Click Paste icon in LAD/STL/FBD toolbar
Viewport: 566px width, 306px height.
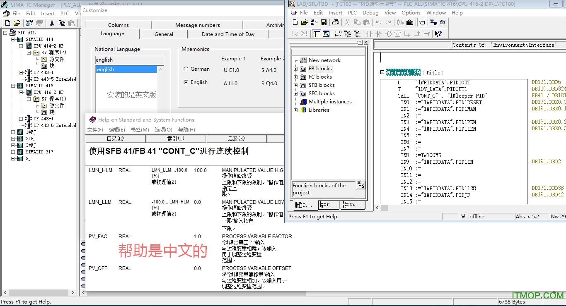click(x=367, y=22)
